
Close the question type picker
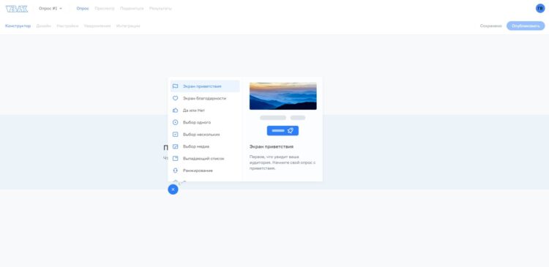coord(173,189)
